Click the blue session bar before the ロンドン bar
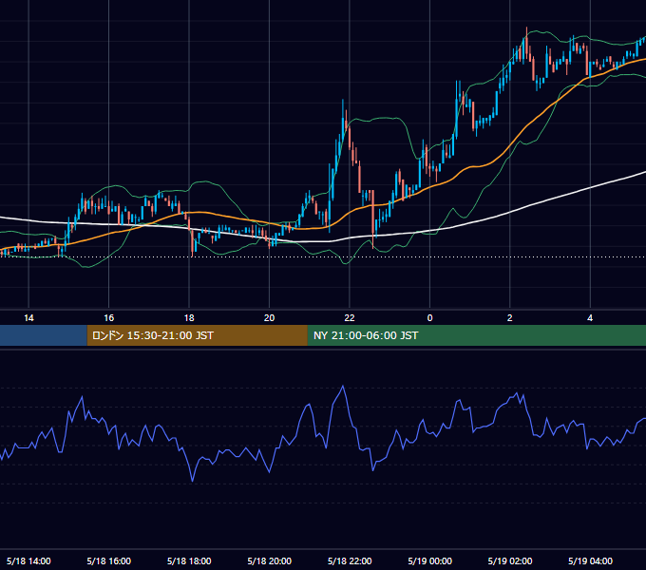 [x=44, y=335]
